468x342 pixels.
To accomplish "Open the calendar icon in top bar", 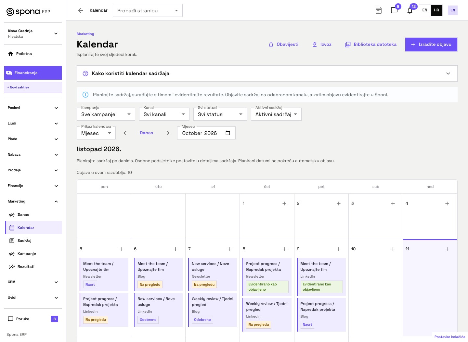I will pos(379,10).
